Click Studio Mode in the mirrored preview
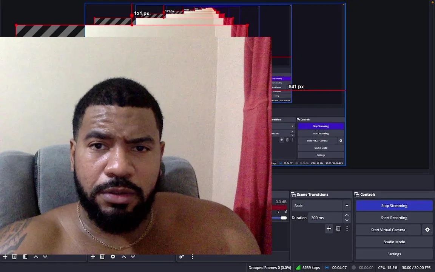This screenshot has height=272, width=435. point(321,148)
